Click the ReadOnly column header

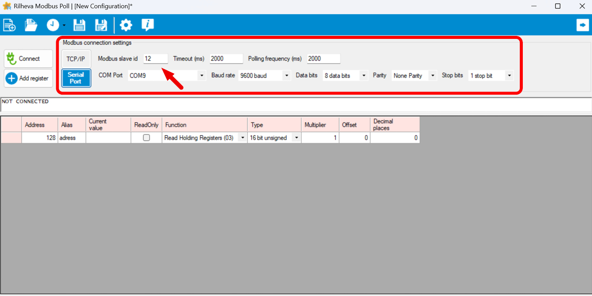(x=147, y=124)
